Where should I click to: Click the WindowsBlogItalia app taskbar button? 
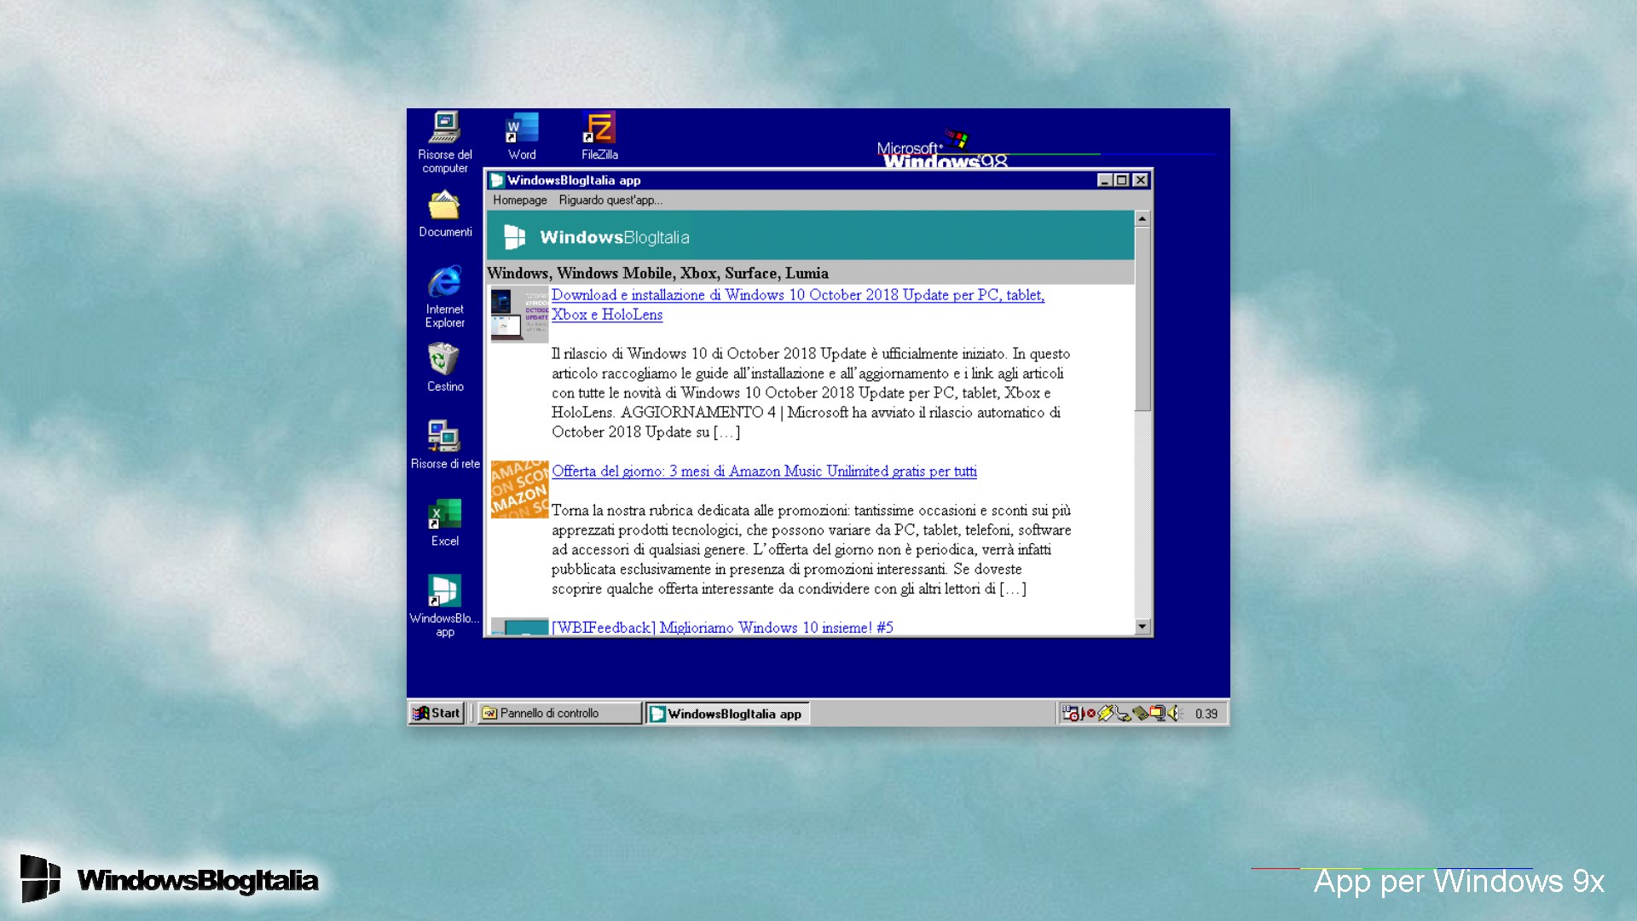tap(726, 714)
